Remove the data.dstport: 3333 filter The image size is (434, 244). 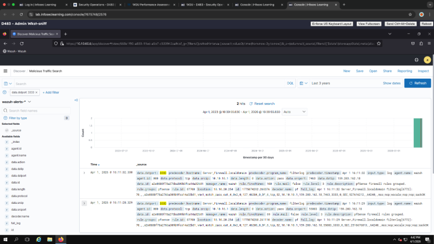[36, 92]
